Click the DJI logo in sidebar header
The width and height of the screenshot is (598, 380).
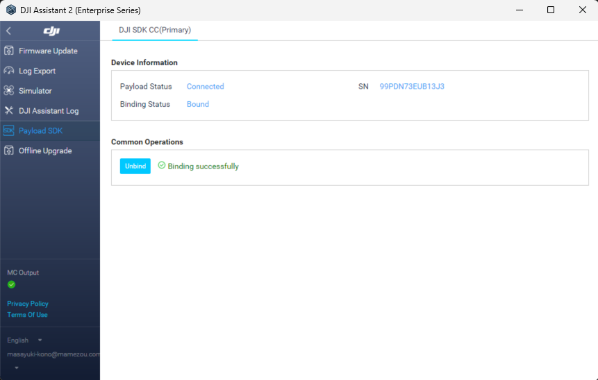[52, 31]
